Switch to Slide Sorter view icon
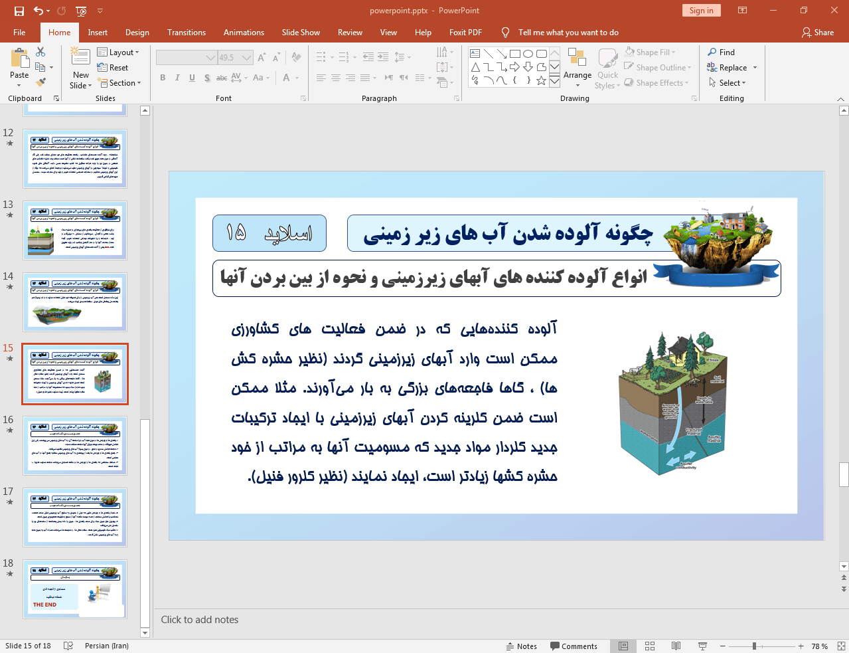The image size is (849, 653). pyautogui.click(x=650, y=646)
